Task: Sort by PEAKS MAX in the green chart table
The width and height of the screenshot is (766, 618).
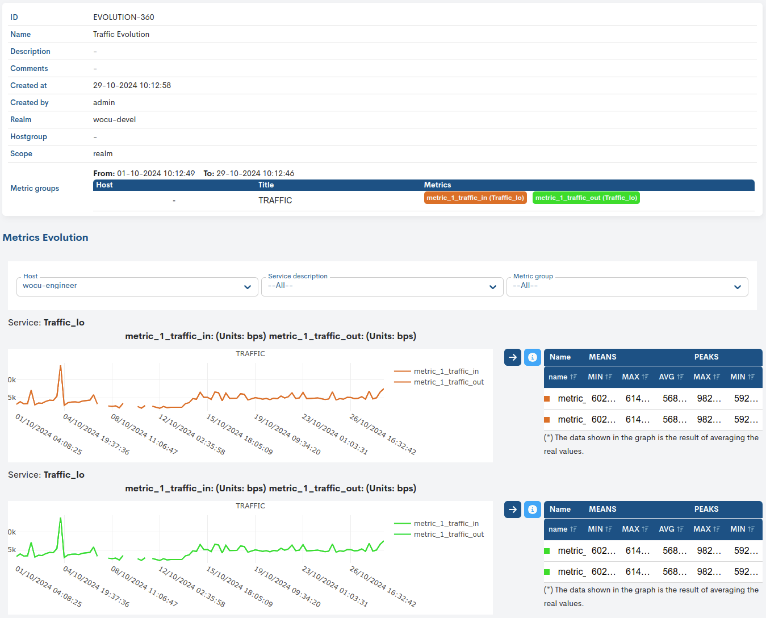Action: pos(706,529)
